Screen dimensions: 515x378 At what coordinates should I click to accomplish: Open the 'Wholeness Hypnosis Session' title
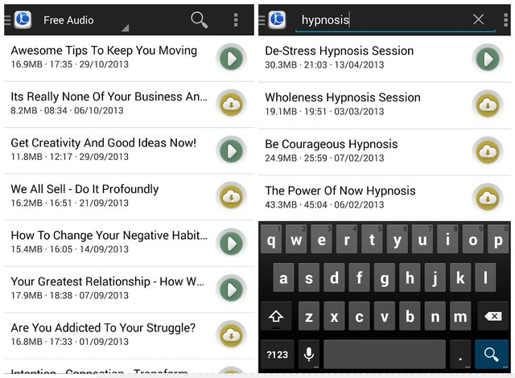(x=343, y=97)
